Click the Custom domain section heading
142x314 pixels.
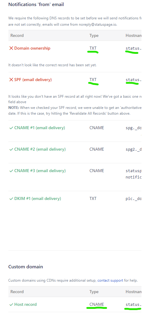(26, 267)
